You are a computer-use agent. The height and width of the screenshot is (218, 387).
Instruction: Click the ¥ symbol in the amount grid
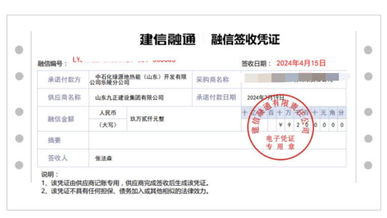coord(280,125)
